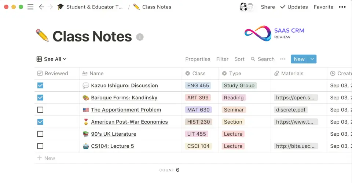352x183 pixels.
Task: Open the sidebar hamburger menu
Action: [30, 7]
